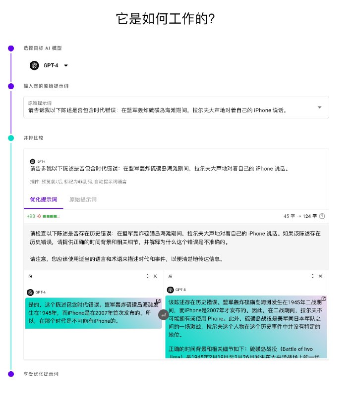Click the GPT-4 logo in the 后 panel
The height and width of the screenshot is (396, 354).
coord(170,290)
